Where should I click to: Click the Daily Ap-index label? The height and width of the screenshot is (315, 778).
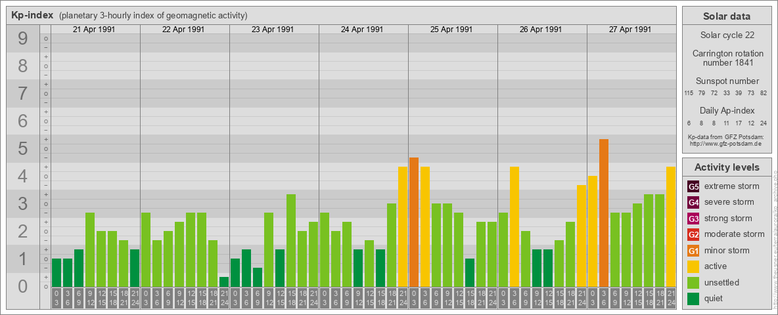(x=726, y=110)
